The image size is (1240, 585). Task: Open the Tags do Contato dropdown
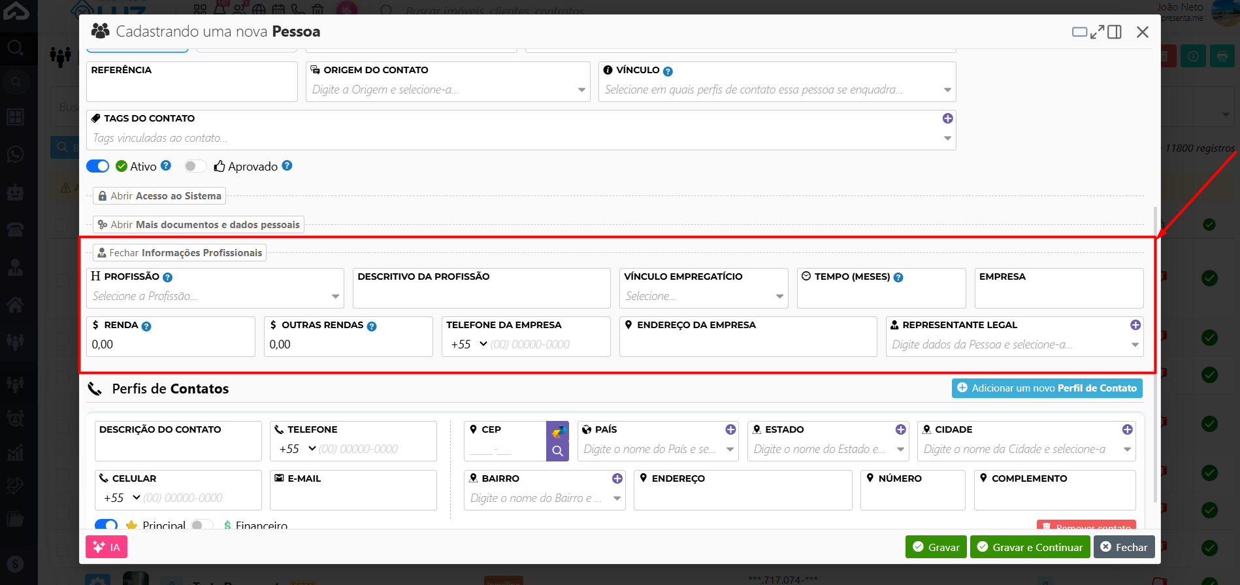coord(947,139)
